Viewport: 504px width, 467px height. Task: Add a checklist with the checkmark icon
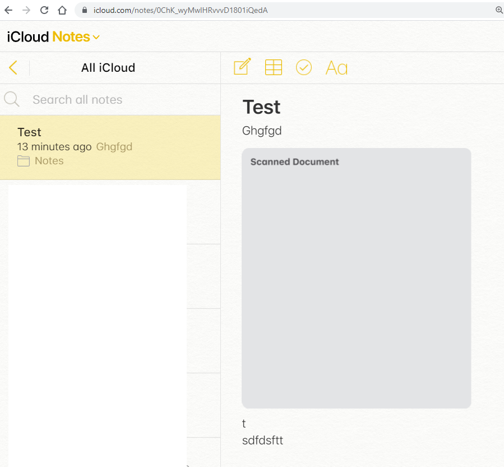[304, 67]
